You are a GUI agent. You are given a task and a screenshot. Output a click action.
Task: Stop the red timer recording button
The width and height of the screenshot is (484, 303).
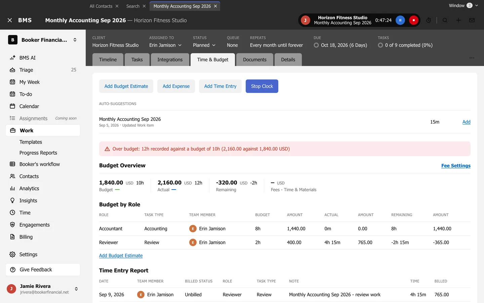(x=414, y=20)
